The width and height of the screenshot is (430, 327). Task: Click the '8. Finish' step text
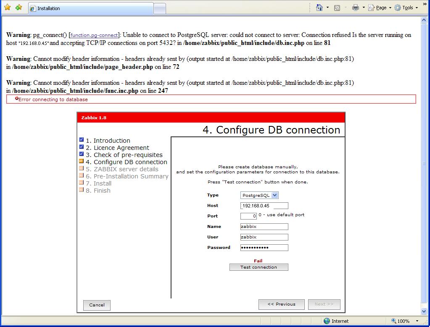[x=98, y=191]
